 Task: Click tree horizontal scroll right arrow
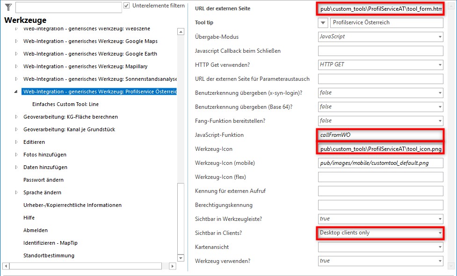tap(172, 266)
